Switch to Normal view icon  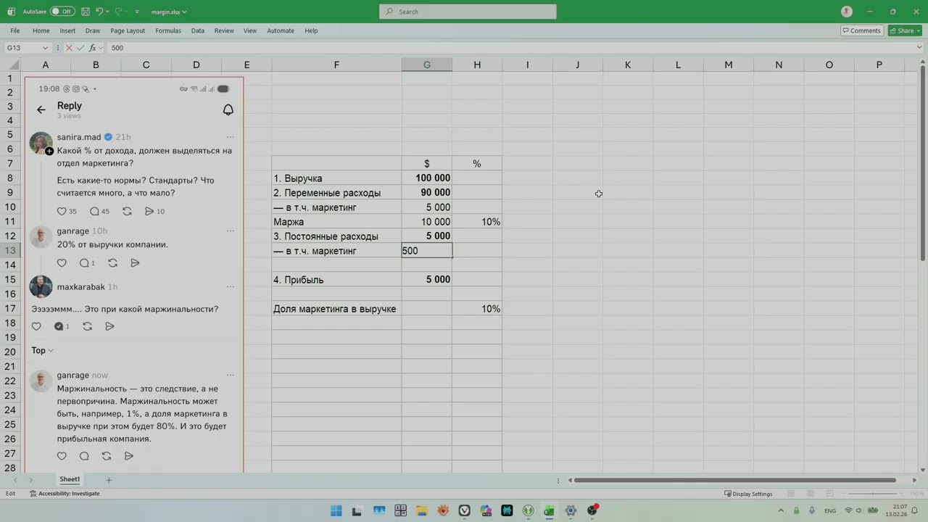791,494
